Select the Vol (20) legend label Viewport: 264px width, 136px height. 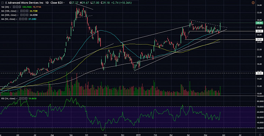[5, 7]
